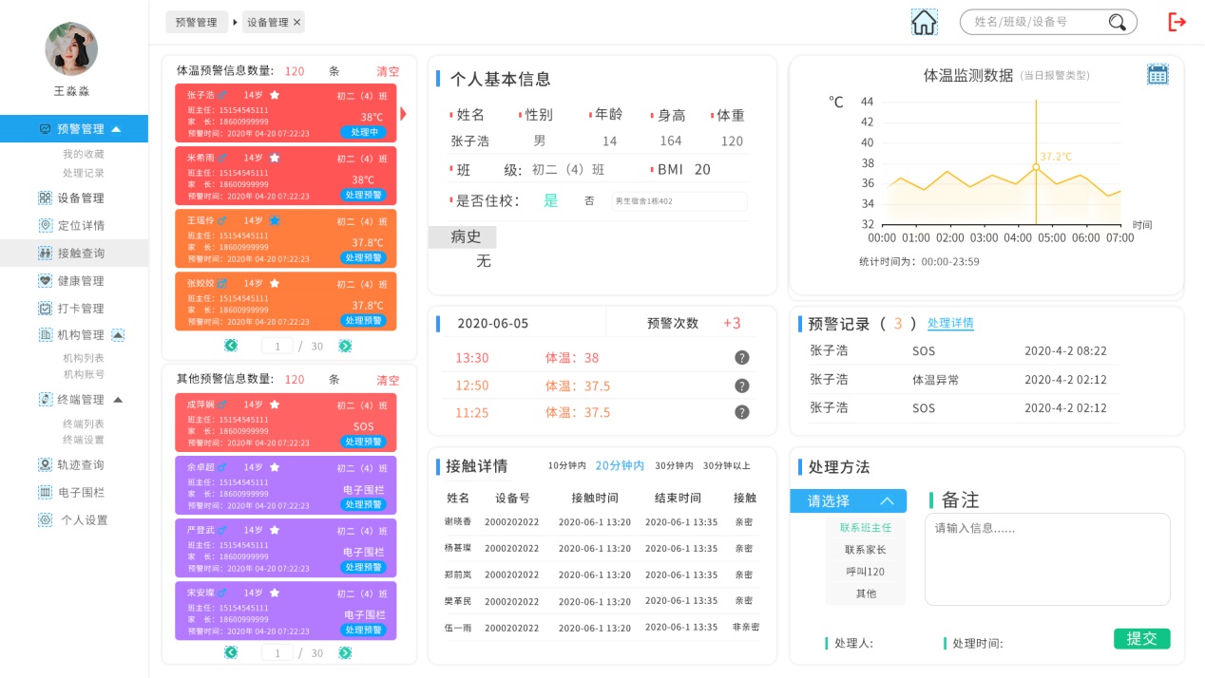Choose 联系家长 from the dropdown list
This screenshot has width=1205, height=678.
(866, 549)
